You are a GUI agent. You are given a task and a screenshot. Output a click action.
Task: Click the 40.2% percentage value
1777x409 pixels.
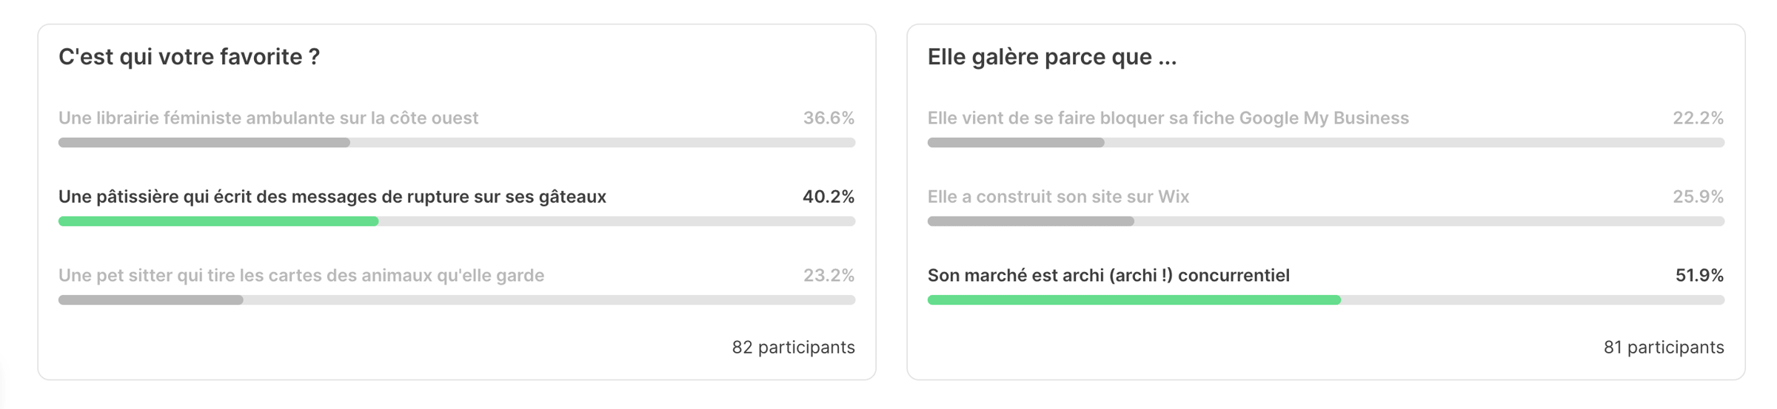[829, 197]
